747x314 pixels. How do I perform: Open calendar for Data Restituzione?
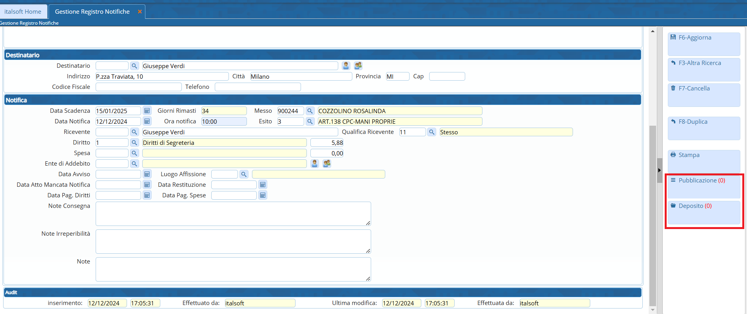(263, 185)
